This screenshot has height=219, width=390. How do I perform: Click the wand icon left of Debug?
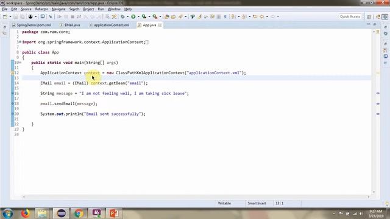pyautogui.click(x=114, y=16)
